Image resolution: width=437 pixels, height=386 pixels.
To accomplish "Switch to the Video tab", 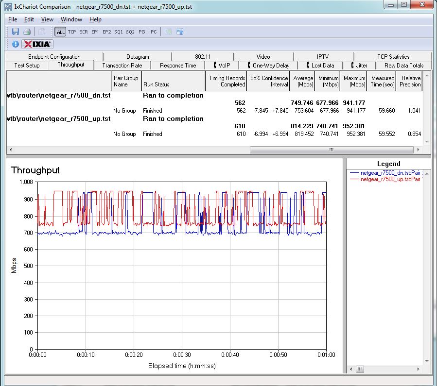I will pyautogui.click(x=263, y=56).
